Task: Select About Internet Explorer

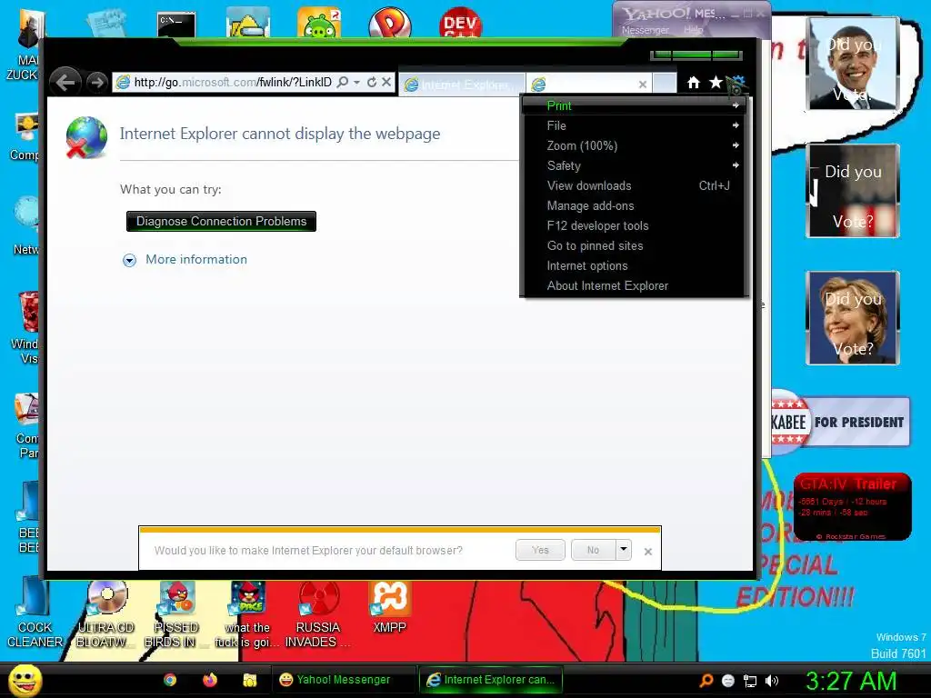Action: tap(635, 286)
